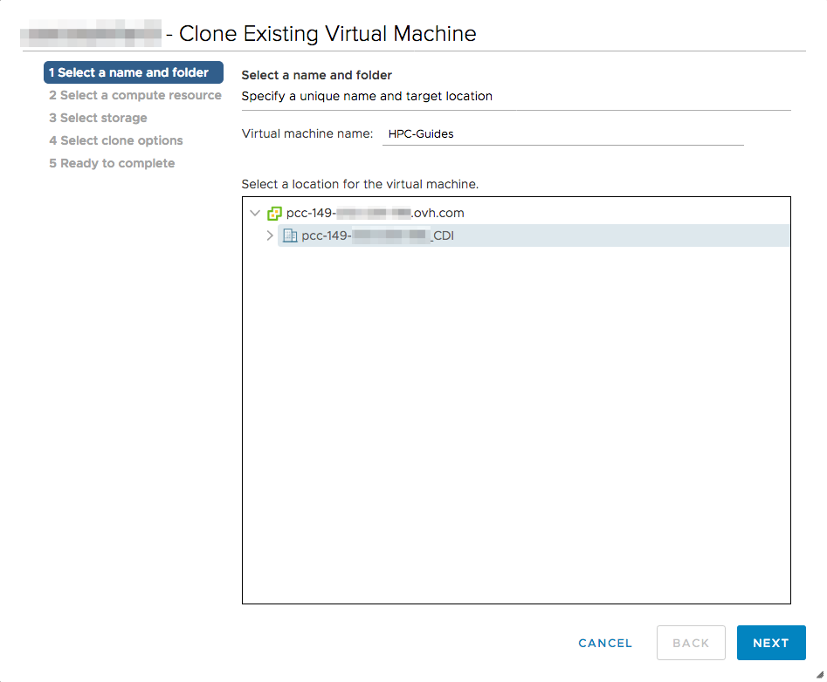Click the highlighted step-1 indicator badge
The width and height of the screenshot is (827, 682).
pos(133,72)
